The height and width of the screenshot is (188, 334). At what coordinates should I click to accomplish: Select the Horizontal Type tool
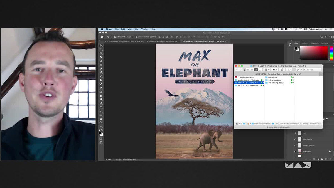click(x=101, y=107)
